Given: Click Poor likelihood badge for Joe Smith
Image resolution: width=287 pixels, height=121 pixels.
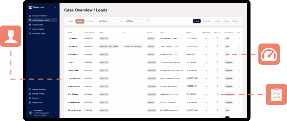Looking at the screenshot, I should (227, 46).
